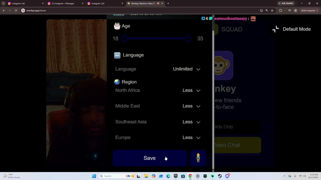Click the taskbar Search box
Image resolution: width=321 pixels, height=180 pixels.
[117, 176]
